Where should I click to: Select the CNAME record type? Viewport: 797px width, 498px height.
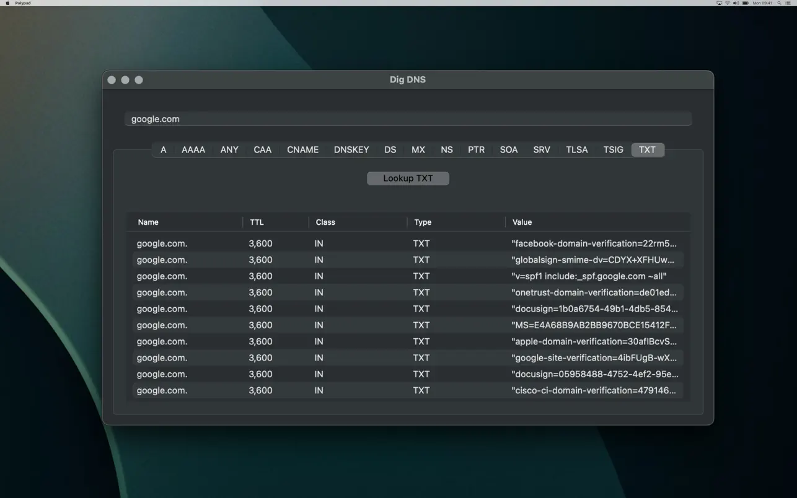(302, 149)
